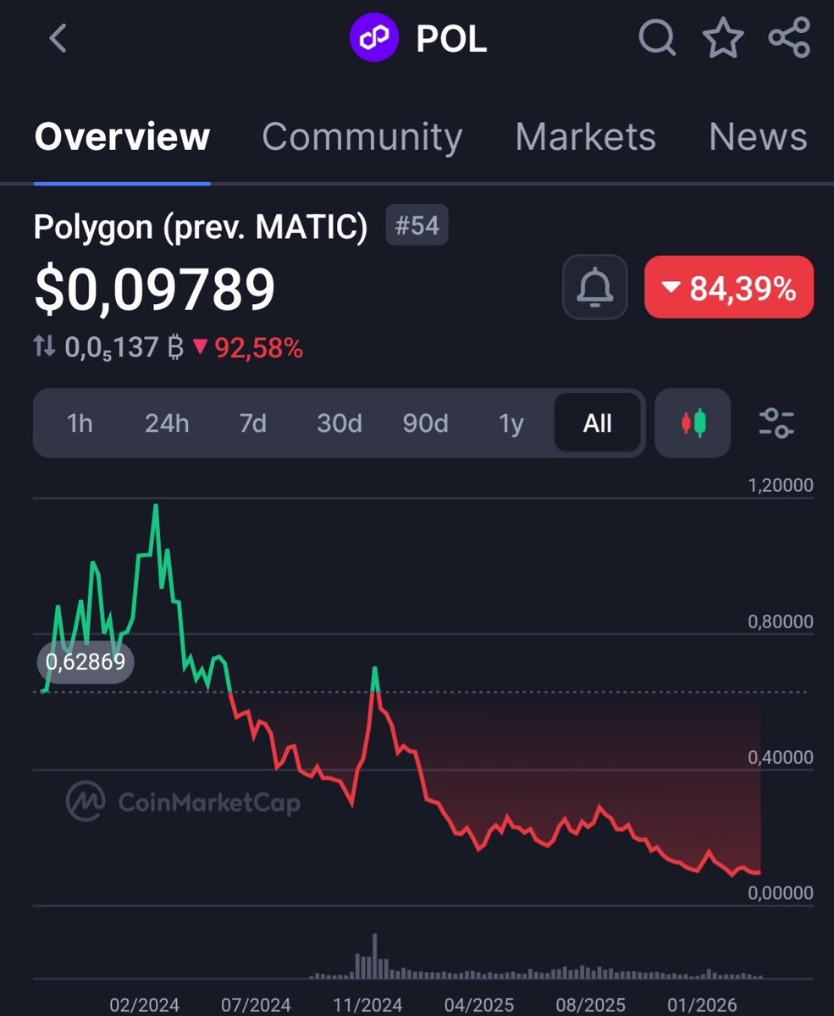The image size is (834, 1016).
Task: Open the Markets tab
Action: (586, 137)
